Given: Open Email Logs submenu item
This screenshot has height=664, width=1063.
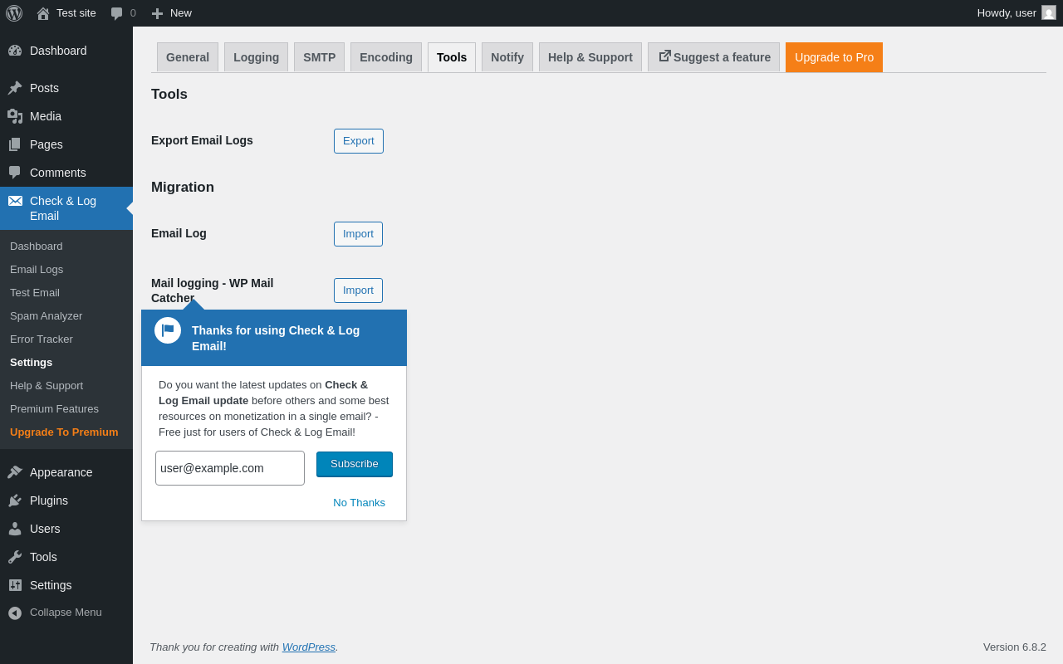Looking at the screenshot, I should [x=37, y=269].
